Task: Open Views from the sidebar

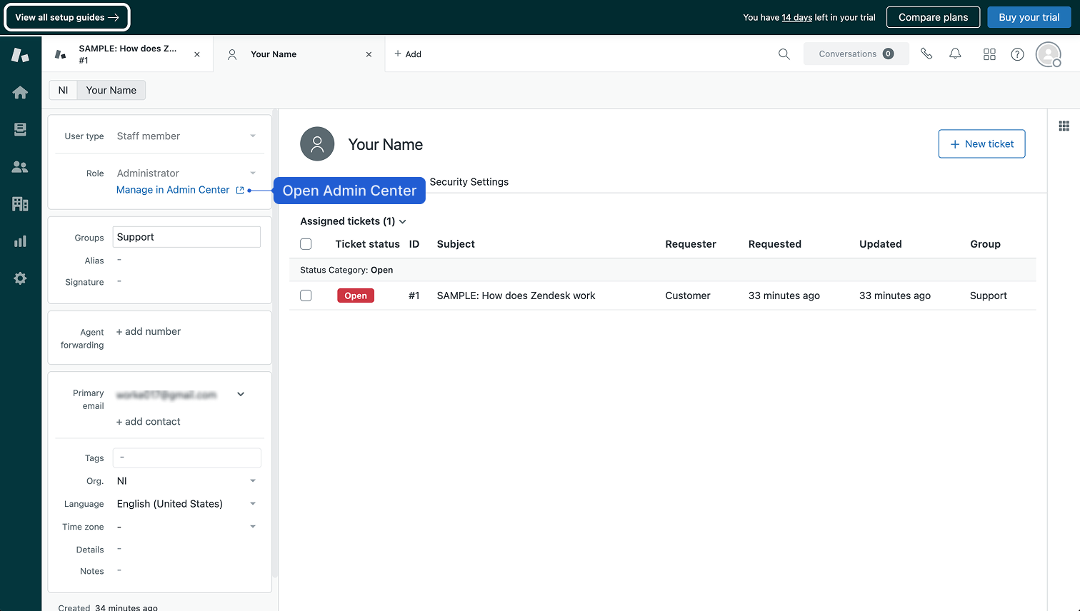Action: pos(20,129)
